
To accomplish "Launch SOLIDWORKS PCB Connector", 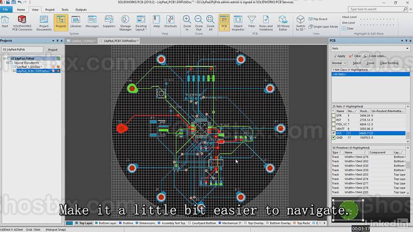I will click(x=22, y=23).
